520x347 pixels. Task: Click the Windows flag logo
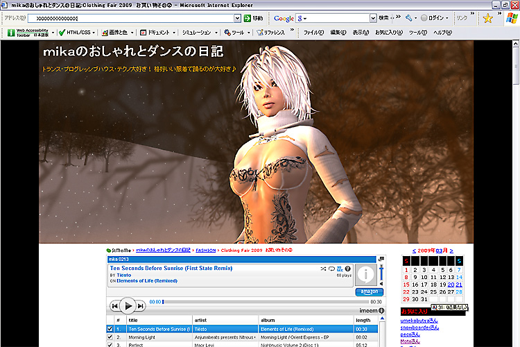pos(512,18)
